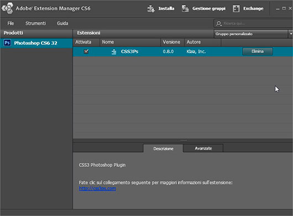Open the Strumenti menu

coord(35,23)
